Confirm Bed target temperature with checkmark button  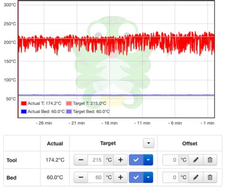coord(136,177)
